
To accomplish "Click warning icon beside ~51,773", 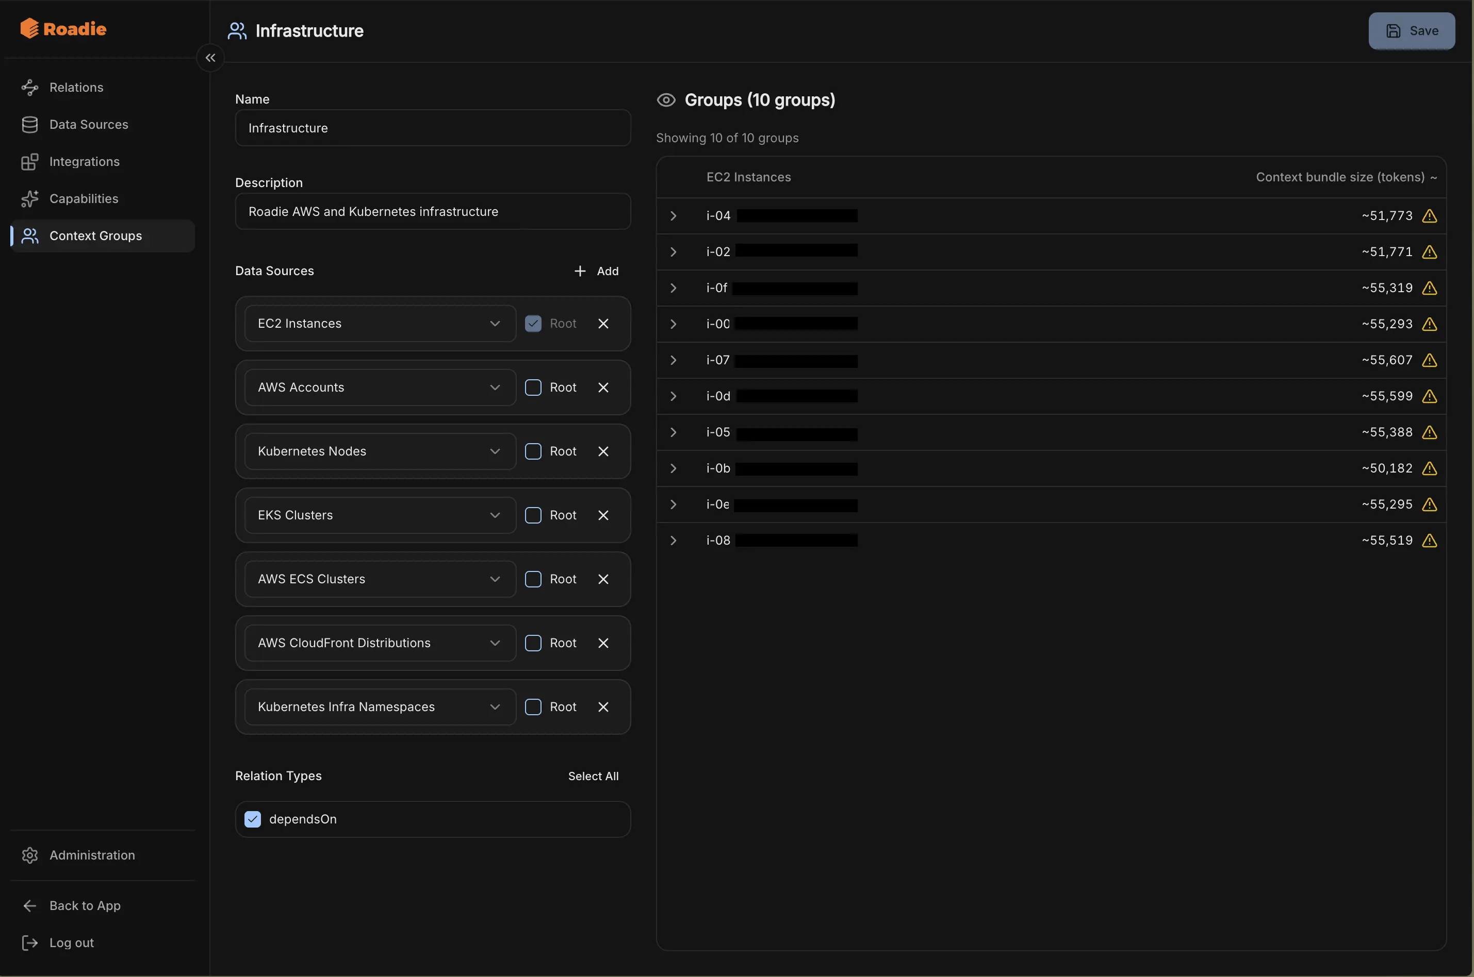I will pyautogui.click(x=1429, y=215).
